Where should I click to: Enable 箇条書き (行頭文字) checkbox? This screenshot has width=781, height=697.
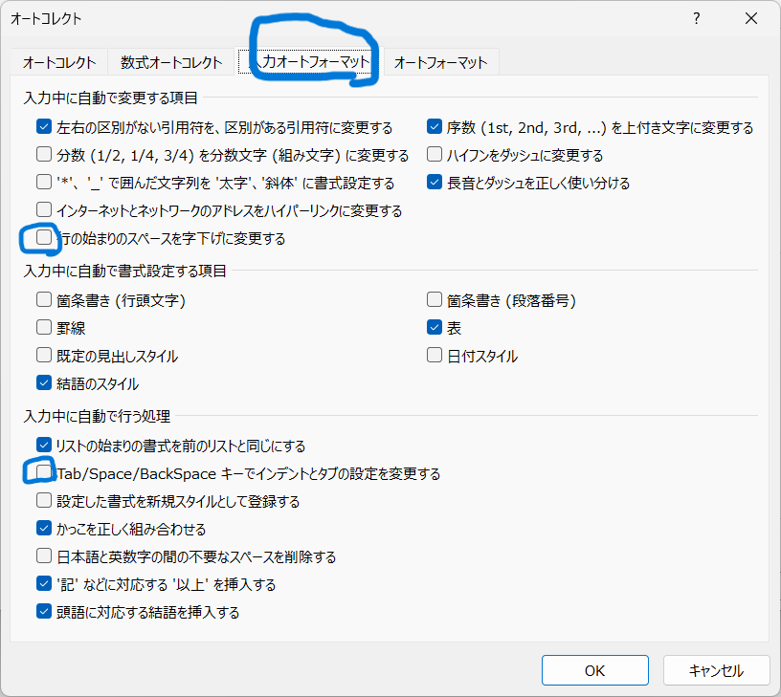click(x=44, y=300)
